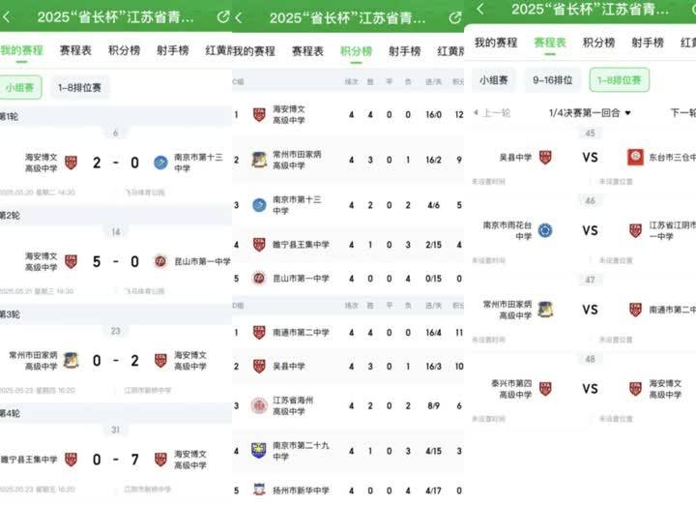Viewport: 696px width, 506px height.
Task: Open 南京市第十三中学 blue team logo in round 1
Action: [x=160, y=163]
